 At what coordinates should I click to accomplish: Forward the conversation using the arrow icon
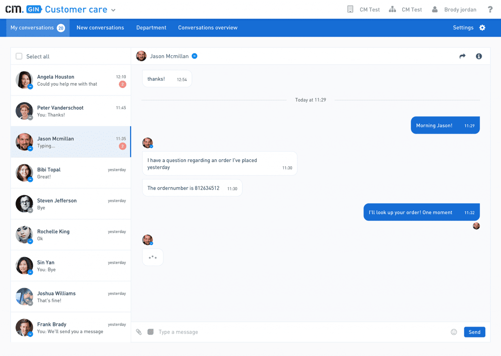tap(462, 56)
